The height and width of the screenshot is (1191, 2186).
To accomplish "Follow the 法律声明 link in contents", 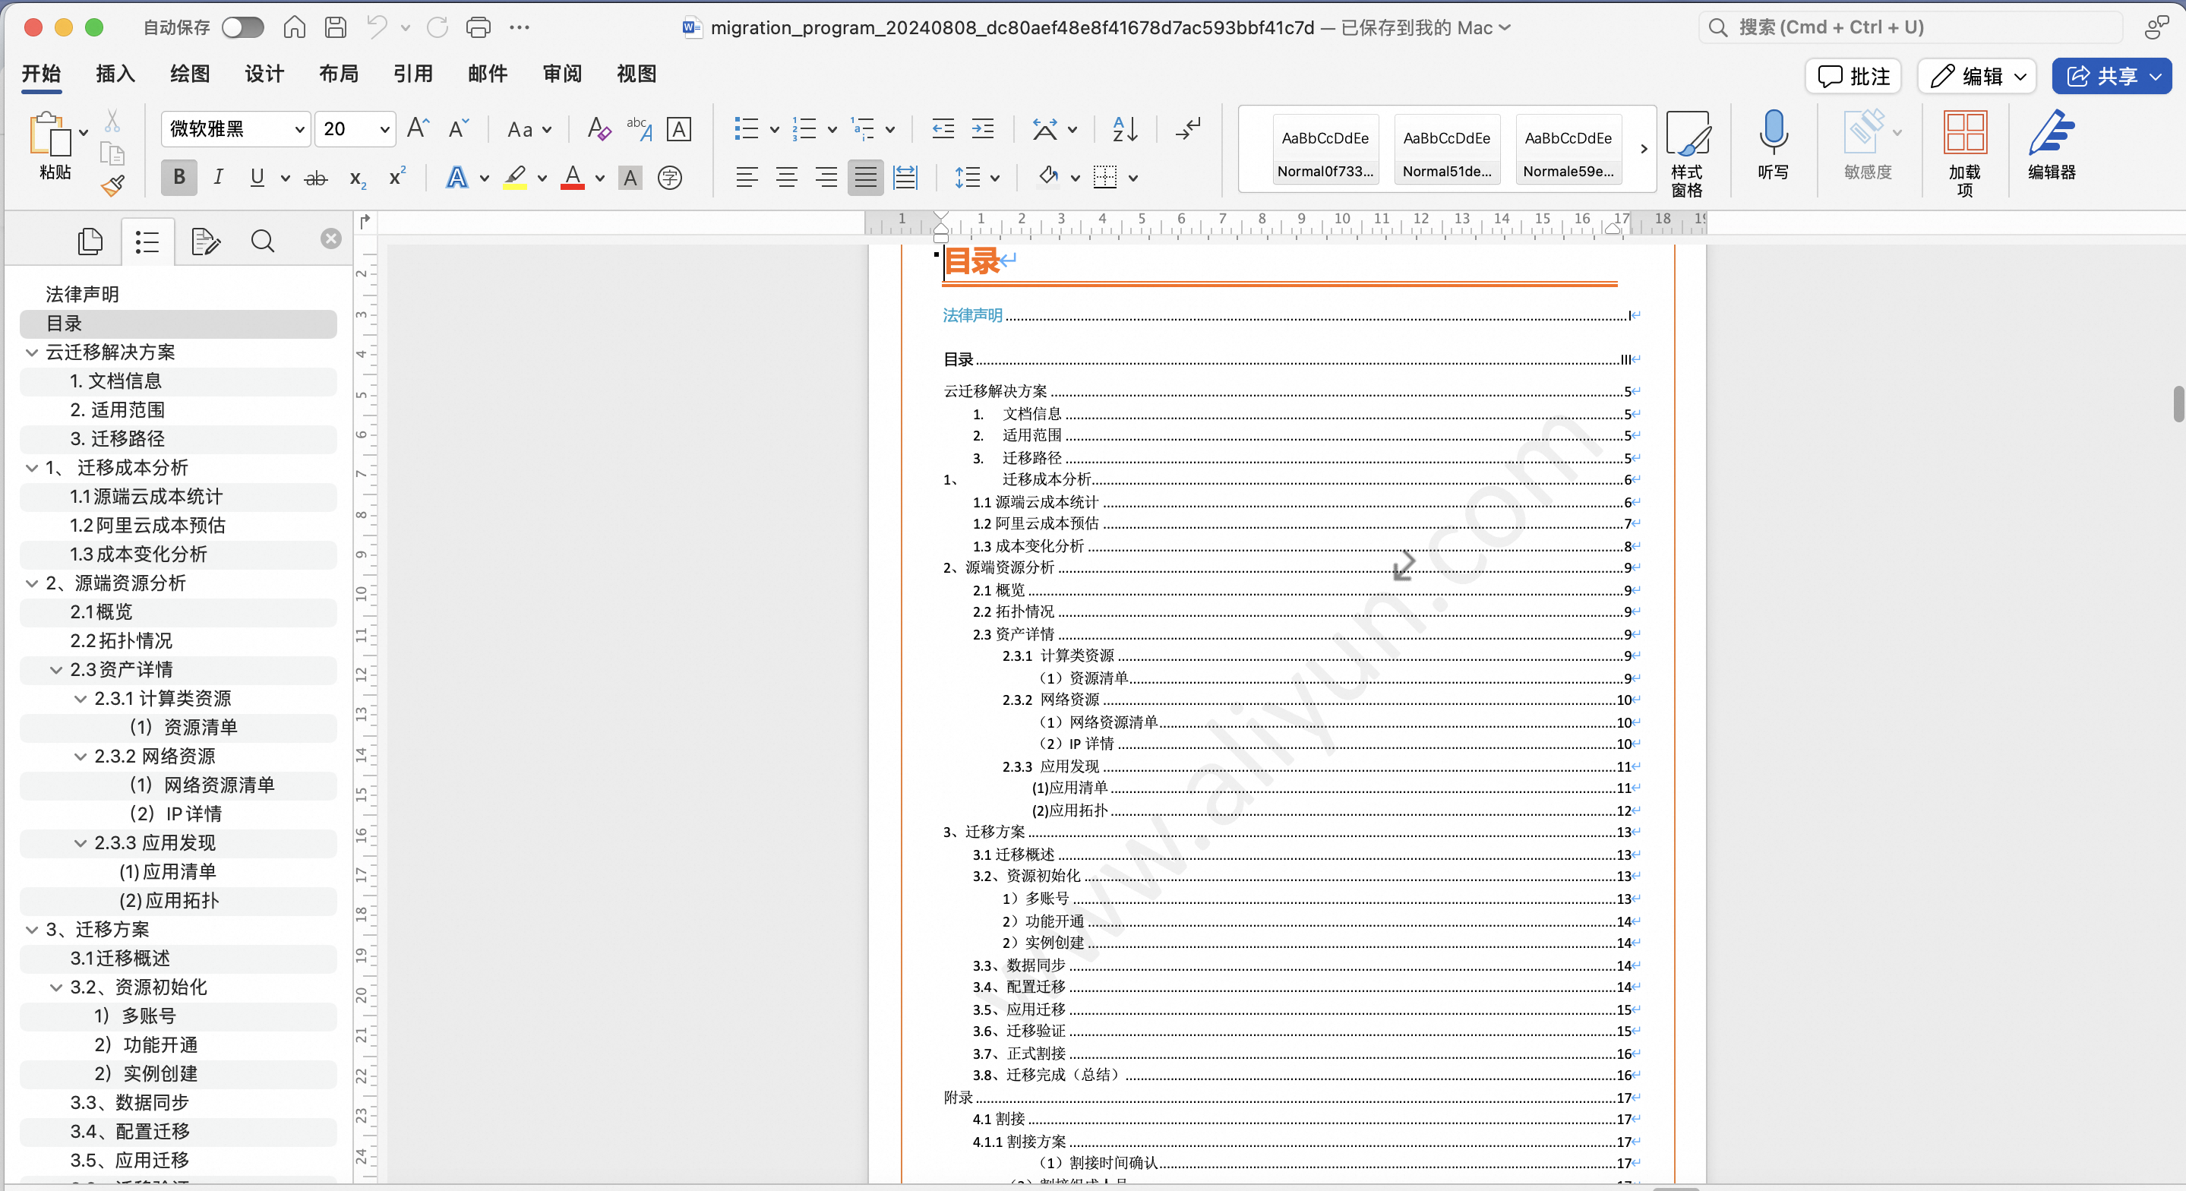I will click(972, 316).
